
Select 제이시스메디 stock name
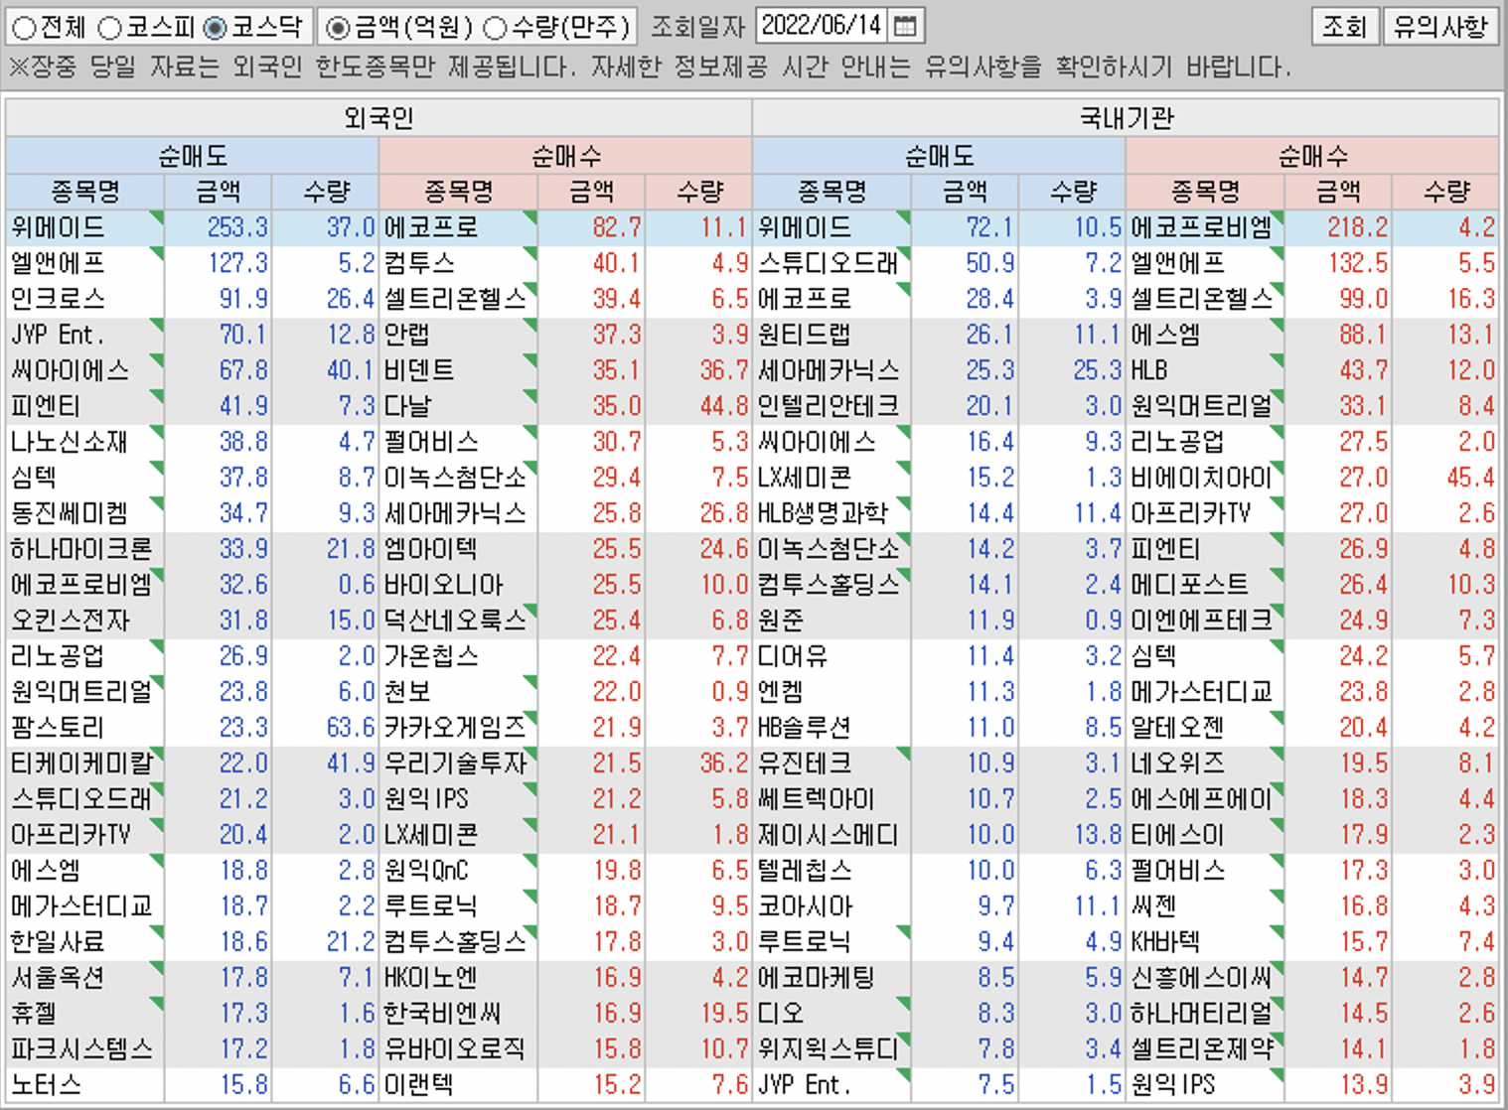829,835
